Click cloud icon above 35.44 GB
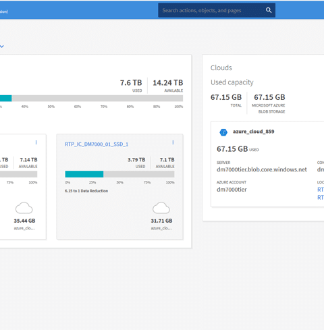The width and height of the screenshot is (324, 330). click(24, 208)
